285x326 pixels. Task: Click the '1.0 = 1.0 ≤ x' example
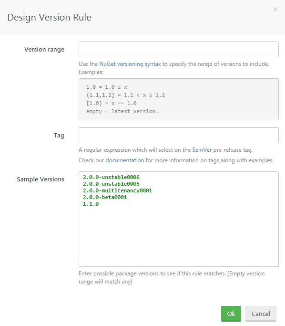[x=106, y=87]
